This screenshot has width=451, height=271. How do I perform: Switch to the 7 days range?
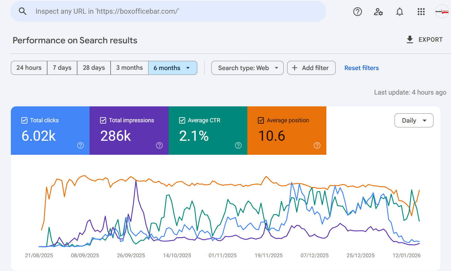[62, 68]
